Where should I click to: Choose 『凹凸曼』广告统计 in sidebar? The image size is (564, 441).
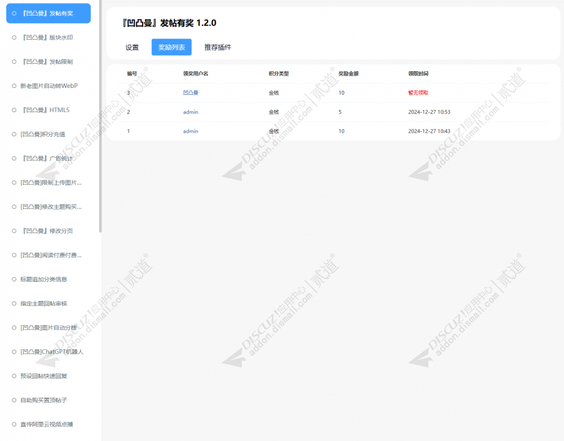click(x=48, y=158)
